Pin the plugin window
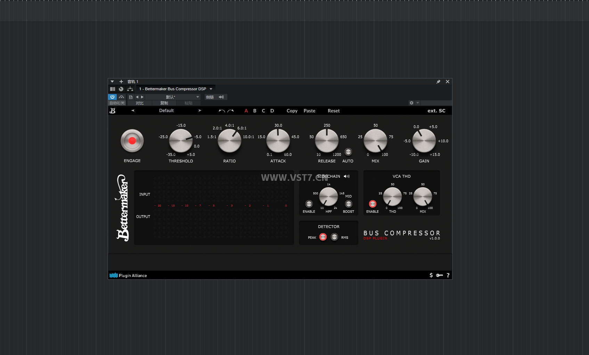 pos(438,82)
